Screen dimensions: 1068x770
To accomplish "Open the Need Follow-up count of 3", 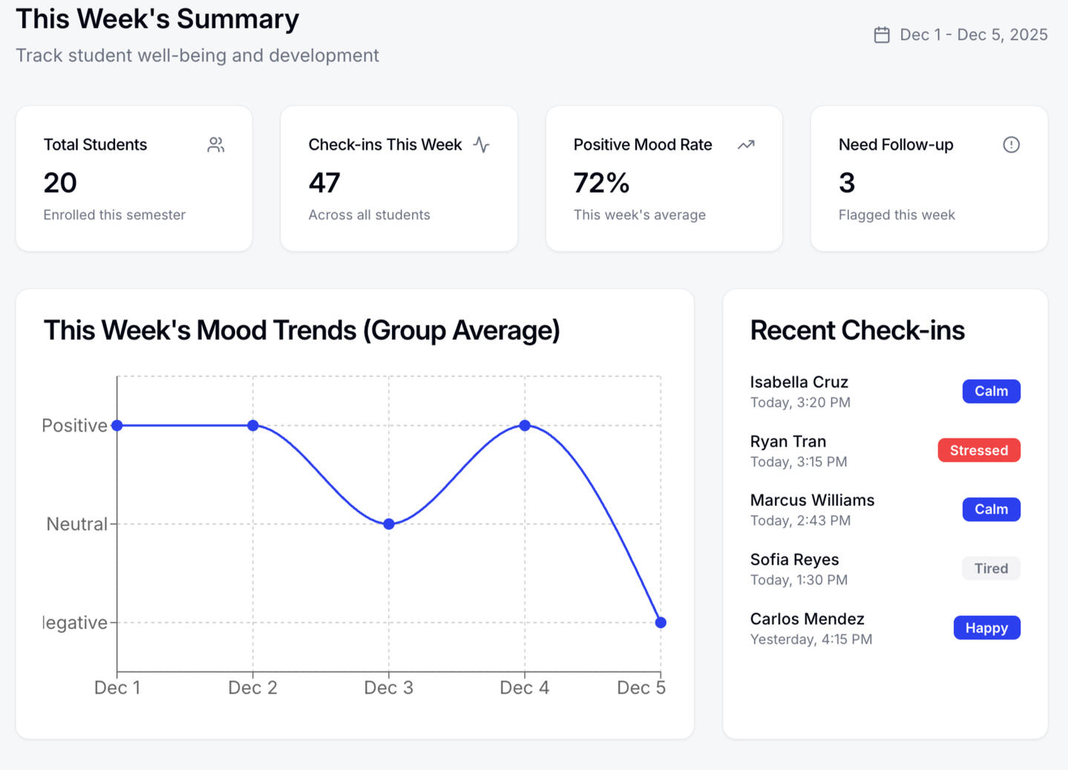I will pos(847,182).
